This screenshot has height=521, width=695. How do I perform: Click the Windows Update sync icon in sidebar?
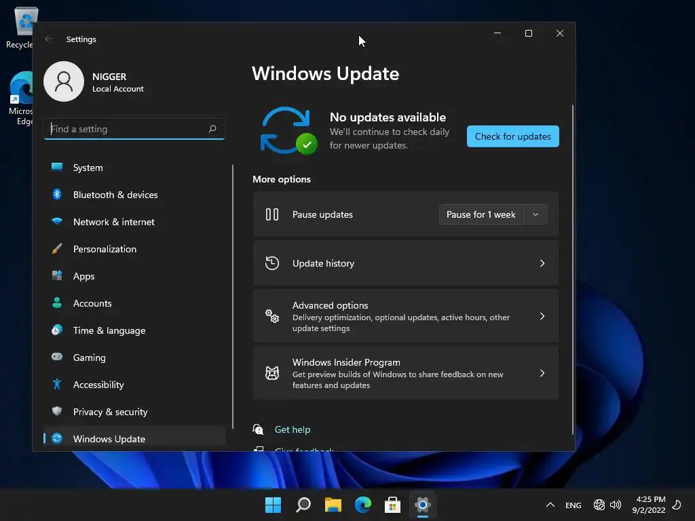click(x=57, y=439)
